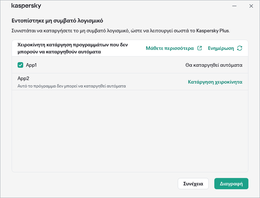Click Κατάργηση χειροκίνητα for App2
The image size is (260, 198).
point(215,82)
